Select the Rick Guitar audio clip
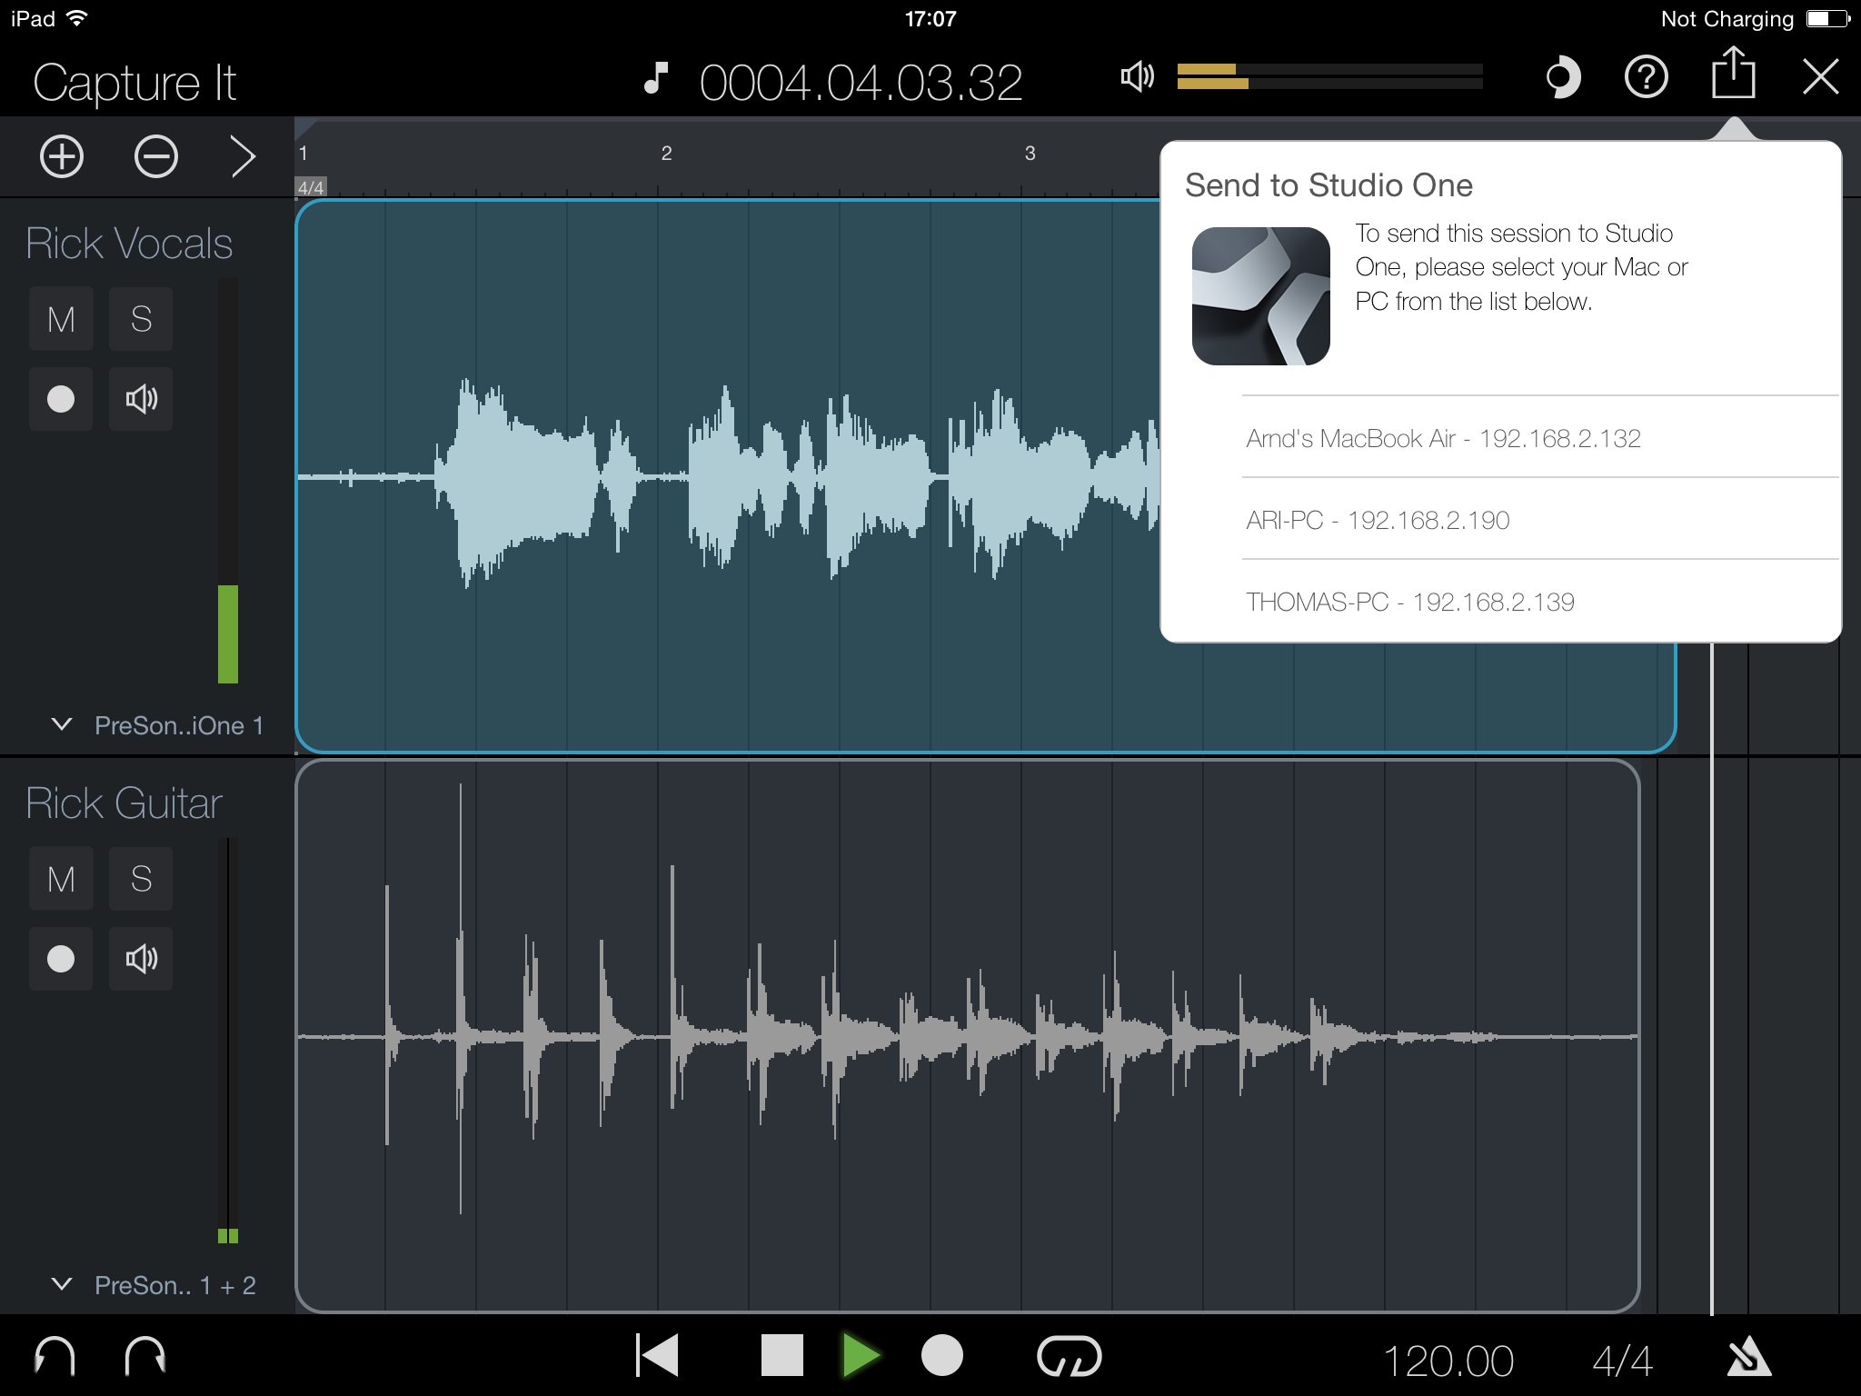The width and height of the screenshot is (1861, 1396). 968,1036
